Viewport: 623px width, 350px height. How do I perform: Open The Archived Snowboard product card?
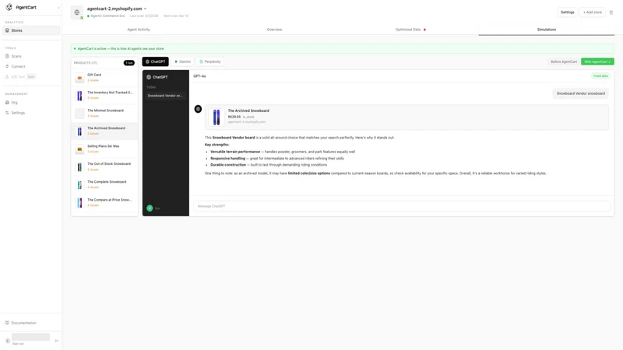pos(407,117)
